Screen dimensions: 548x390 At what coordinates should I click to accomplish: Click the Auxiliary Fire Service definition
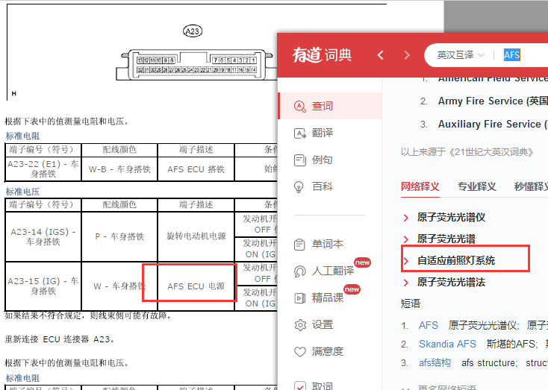[x=493, y=124]
